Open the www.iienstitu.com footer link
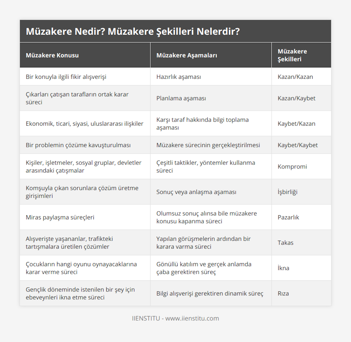 pos(192,318)
